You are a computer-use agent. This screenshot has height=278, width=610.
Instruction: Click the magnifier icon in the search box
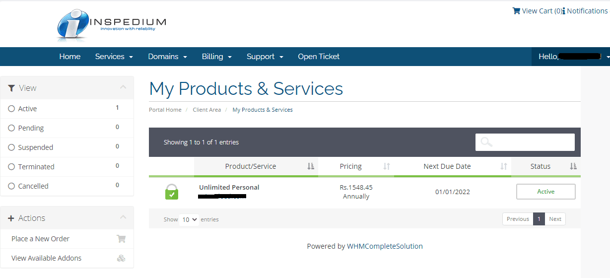point(486,142)
